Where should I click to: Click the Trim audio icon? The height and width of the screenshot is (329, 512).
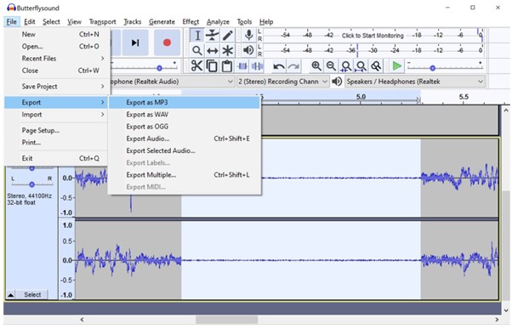(242, 66)
